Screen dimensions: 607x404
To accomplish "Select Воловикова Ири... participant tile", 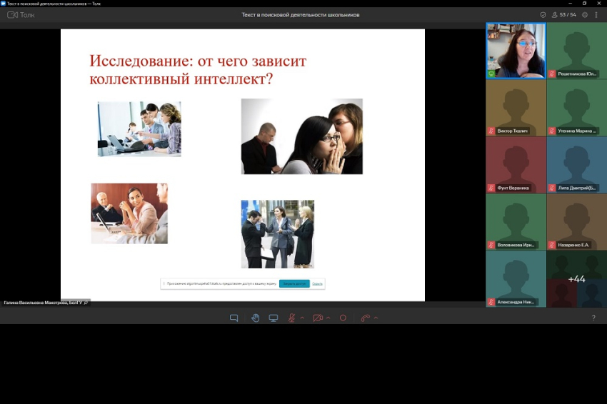I will [516, 222].
